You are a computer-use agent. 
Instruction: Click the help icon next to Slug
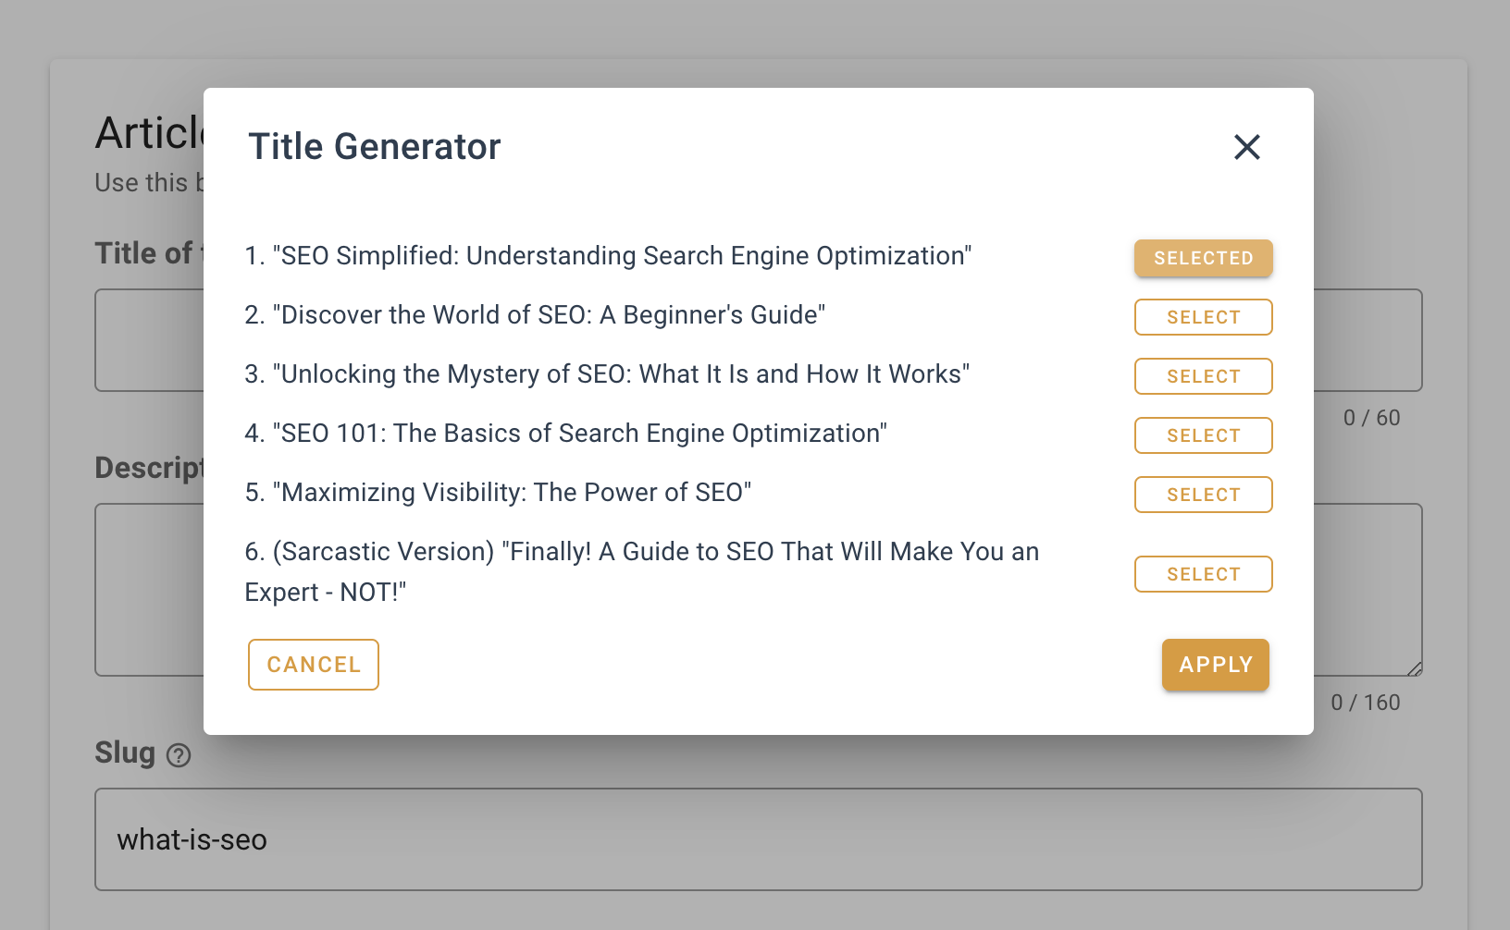pyautogui.click(x=179, y=755)
